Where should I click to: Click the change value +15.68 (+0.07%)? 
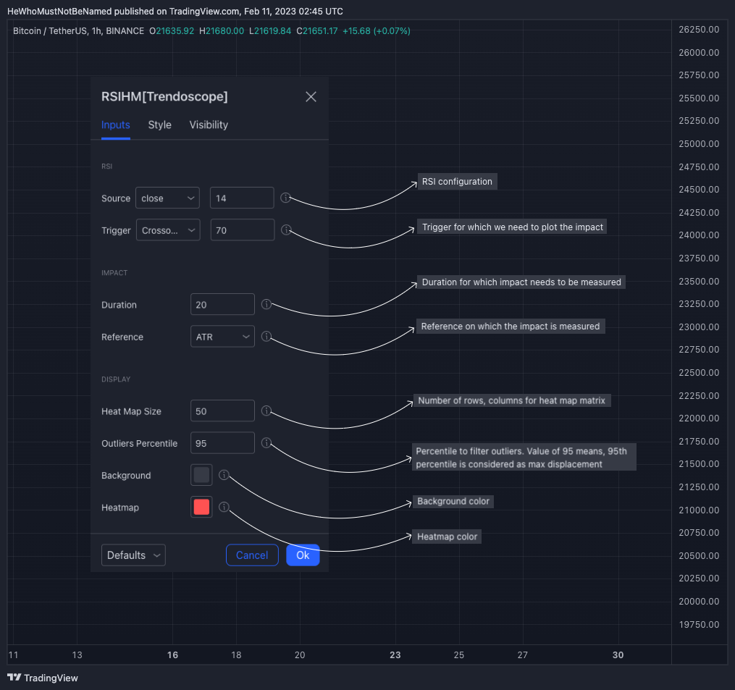point(377,31)
